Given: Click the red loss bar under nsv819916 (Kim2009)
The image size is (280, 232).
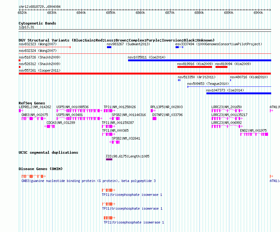Looking at the screenshot, I should tap(195, 67).
